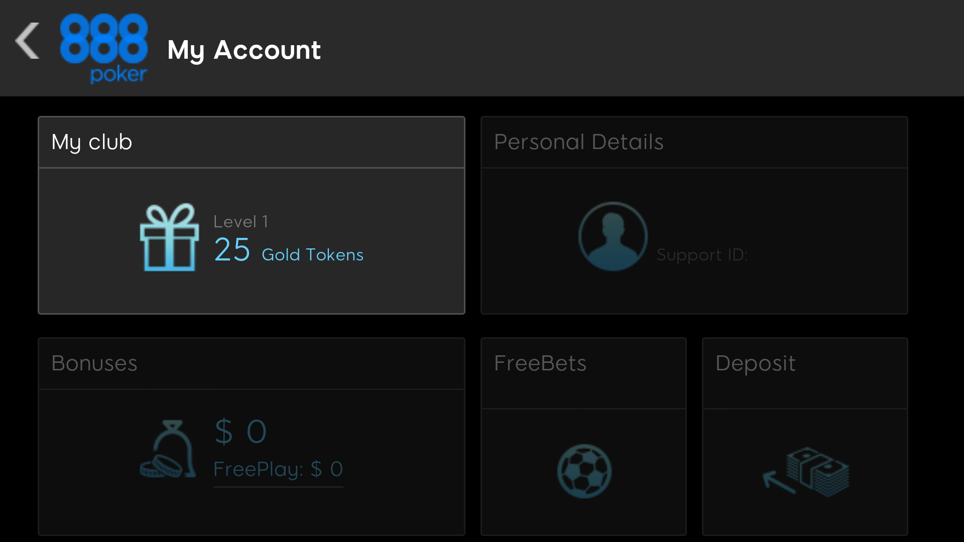Click the soccer ball FreeBets icon
964x542 pixels.
[x=584, y=471]
